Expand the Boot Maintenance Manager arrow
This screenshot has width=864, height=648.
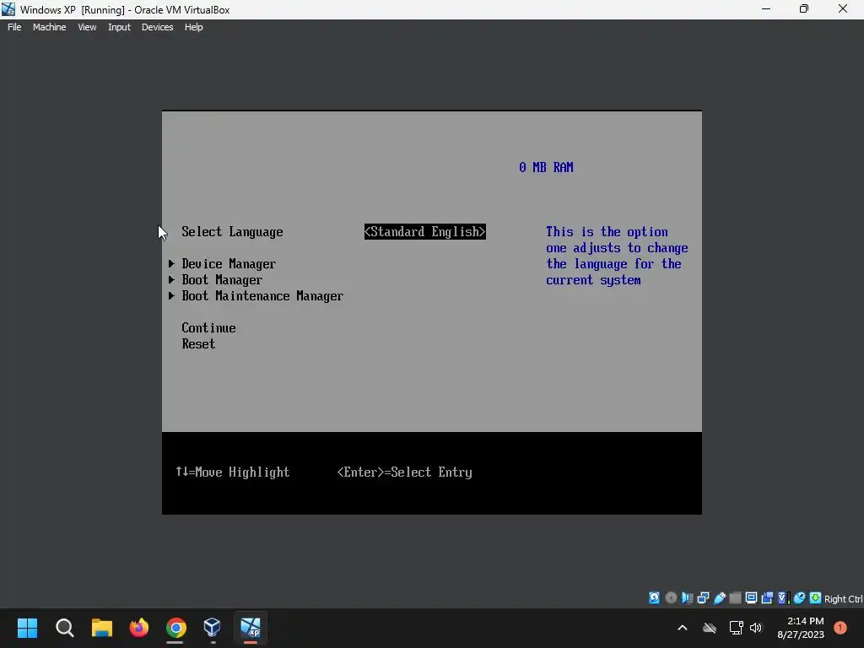point(171,296)
